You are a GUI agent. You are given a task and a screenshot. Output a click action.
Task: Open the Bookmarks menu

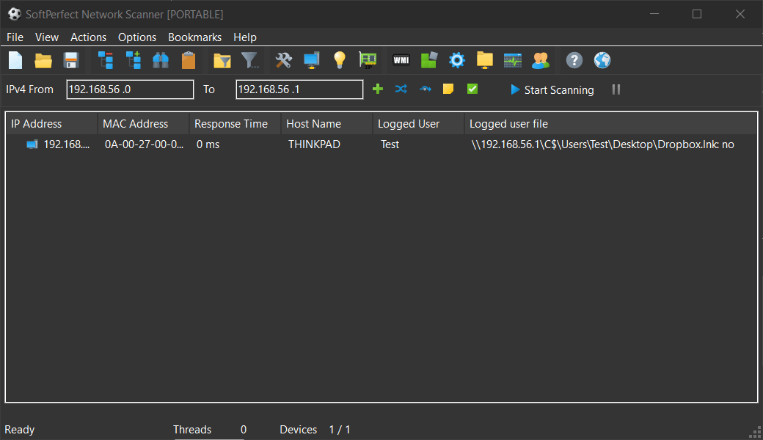click(x=194, y=37)
